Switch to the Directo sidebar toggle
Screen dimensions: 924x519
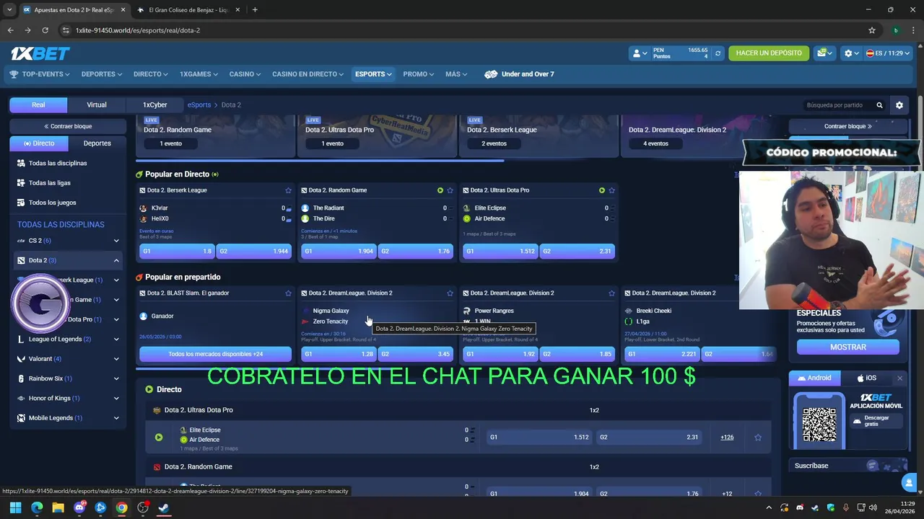point(39,143)
